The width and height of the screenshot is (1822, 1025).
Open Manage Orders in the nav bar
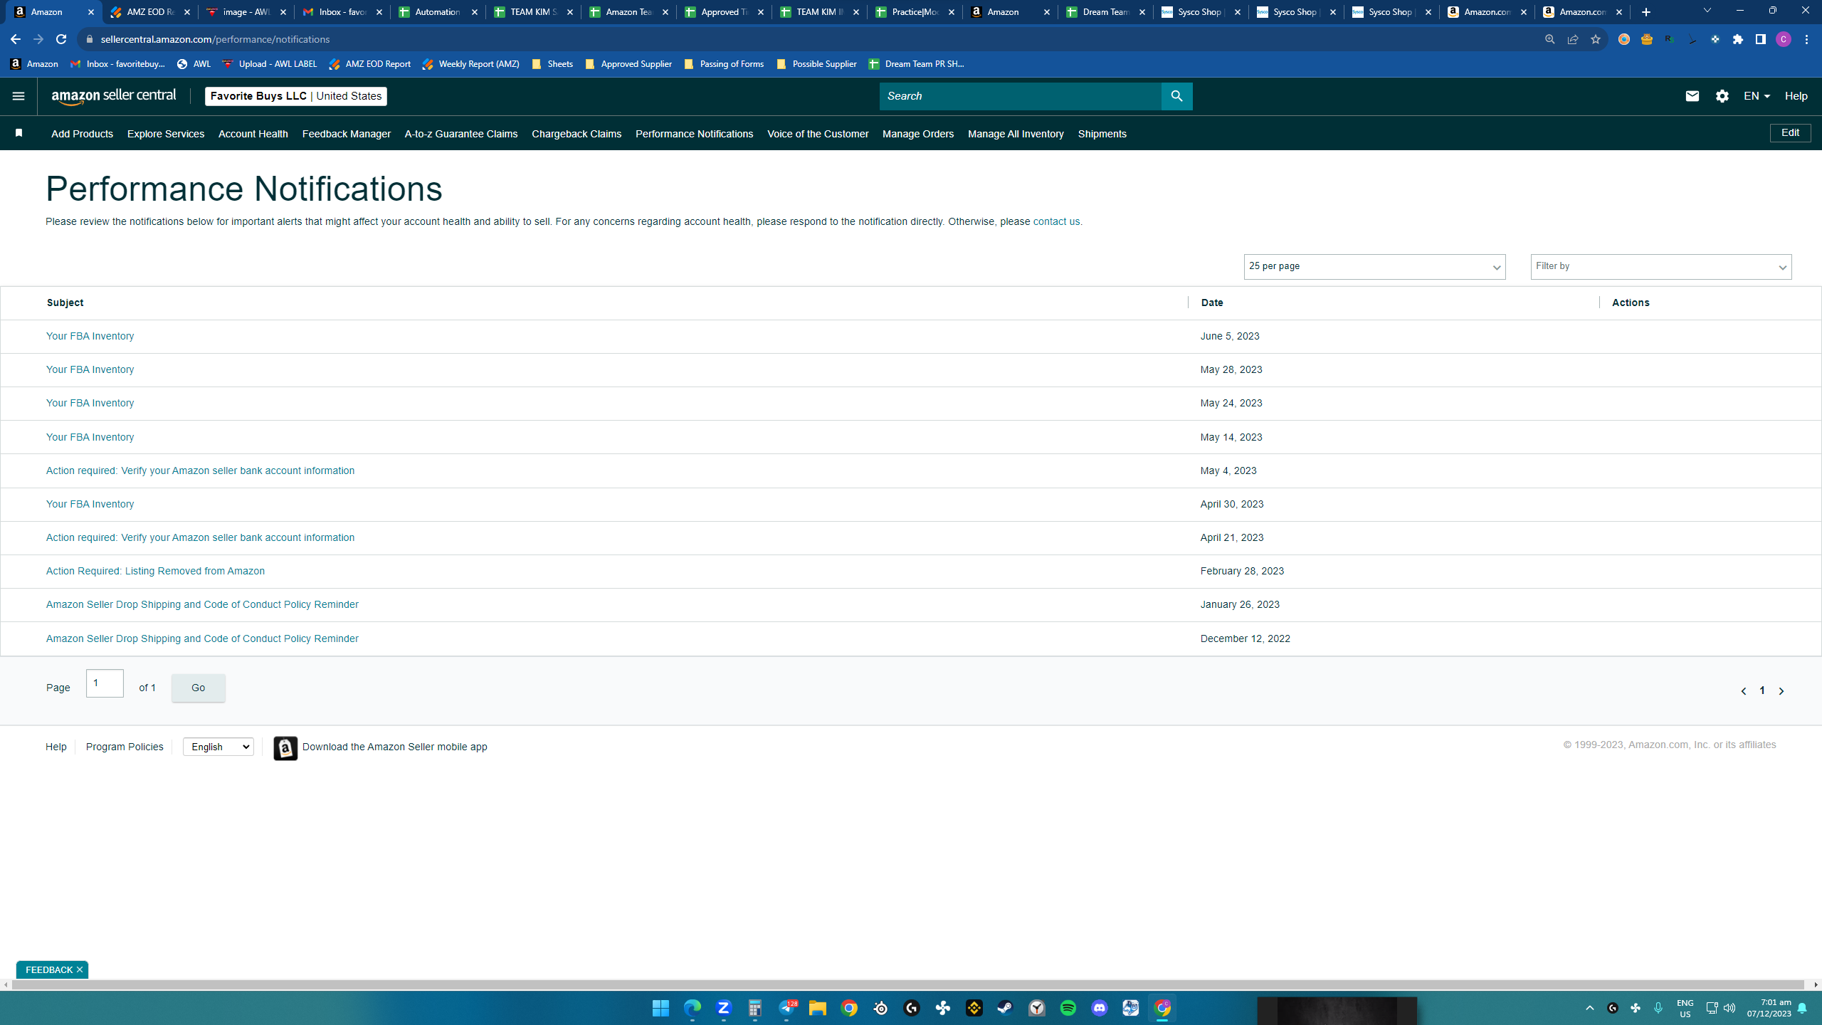(918, 134)
